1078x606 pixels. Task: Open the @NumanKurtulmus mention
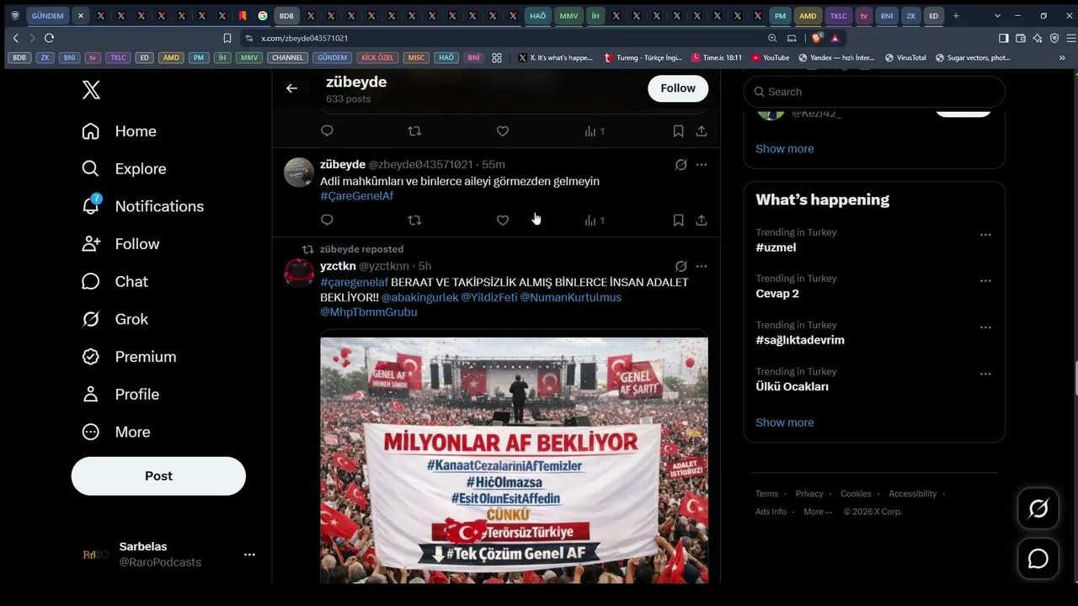click(571, 298)
